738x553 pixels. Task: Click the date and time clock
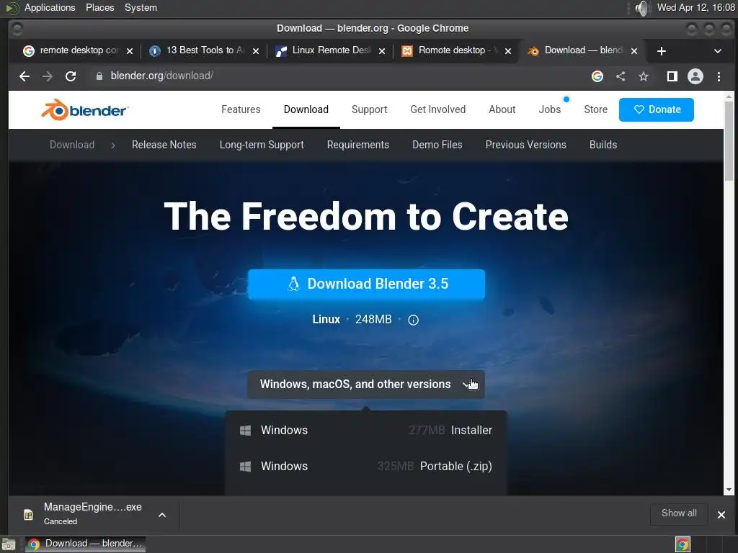[695, 8]
